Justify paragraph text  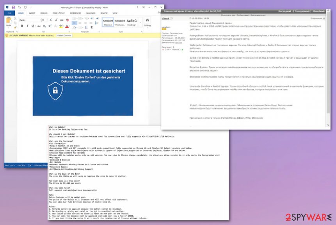(x=91, y=23)
